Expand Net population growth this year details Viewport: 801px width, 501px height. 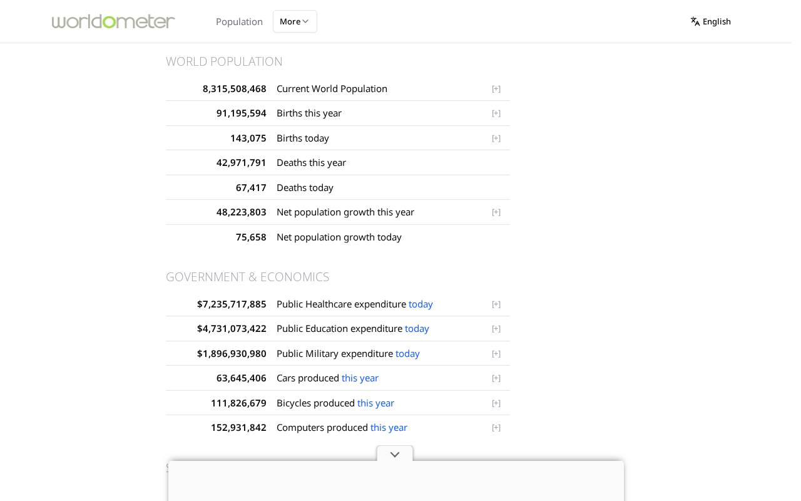[496, 212]
